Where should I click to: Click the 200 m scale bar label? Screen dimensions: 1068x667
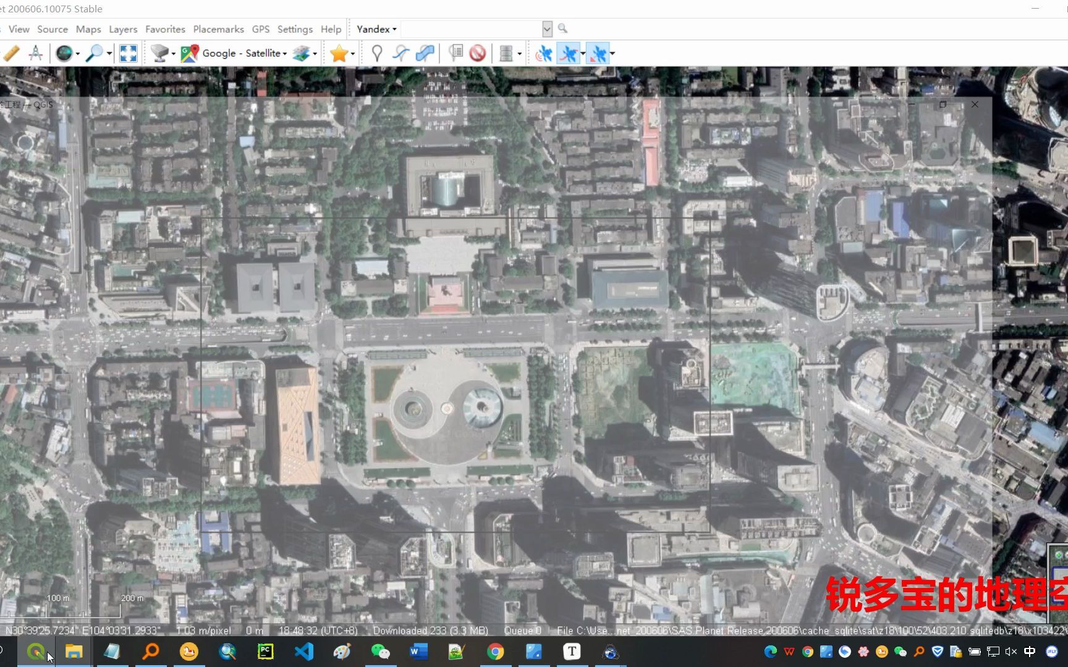[x=132, y=598]
